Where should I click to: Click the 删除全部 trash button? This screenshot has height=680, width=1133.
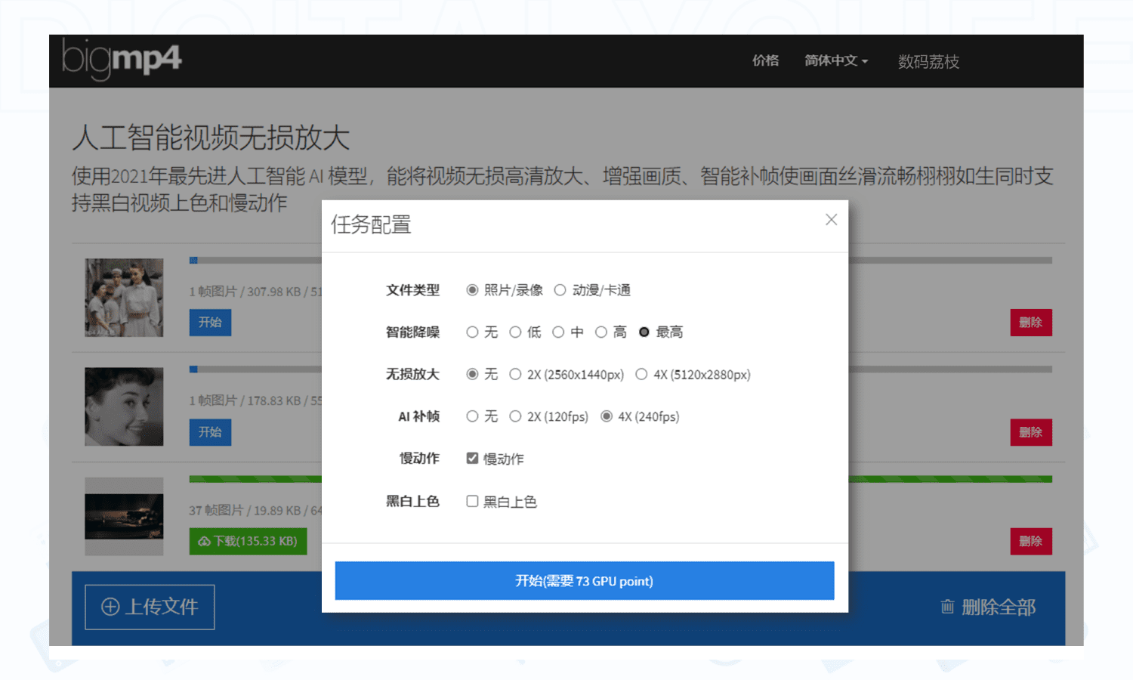click(x=988, y=607)
